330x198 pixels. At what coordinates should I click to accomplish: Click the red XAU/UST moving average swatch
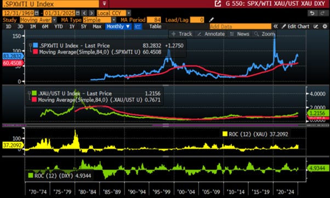[34, 100]
